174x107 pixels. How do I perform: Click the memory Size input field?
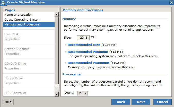coord(83,38)
